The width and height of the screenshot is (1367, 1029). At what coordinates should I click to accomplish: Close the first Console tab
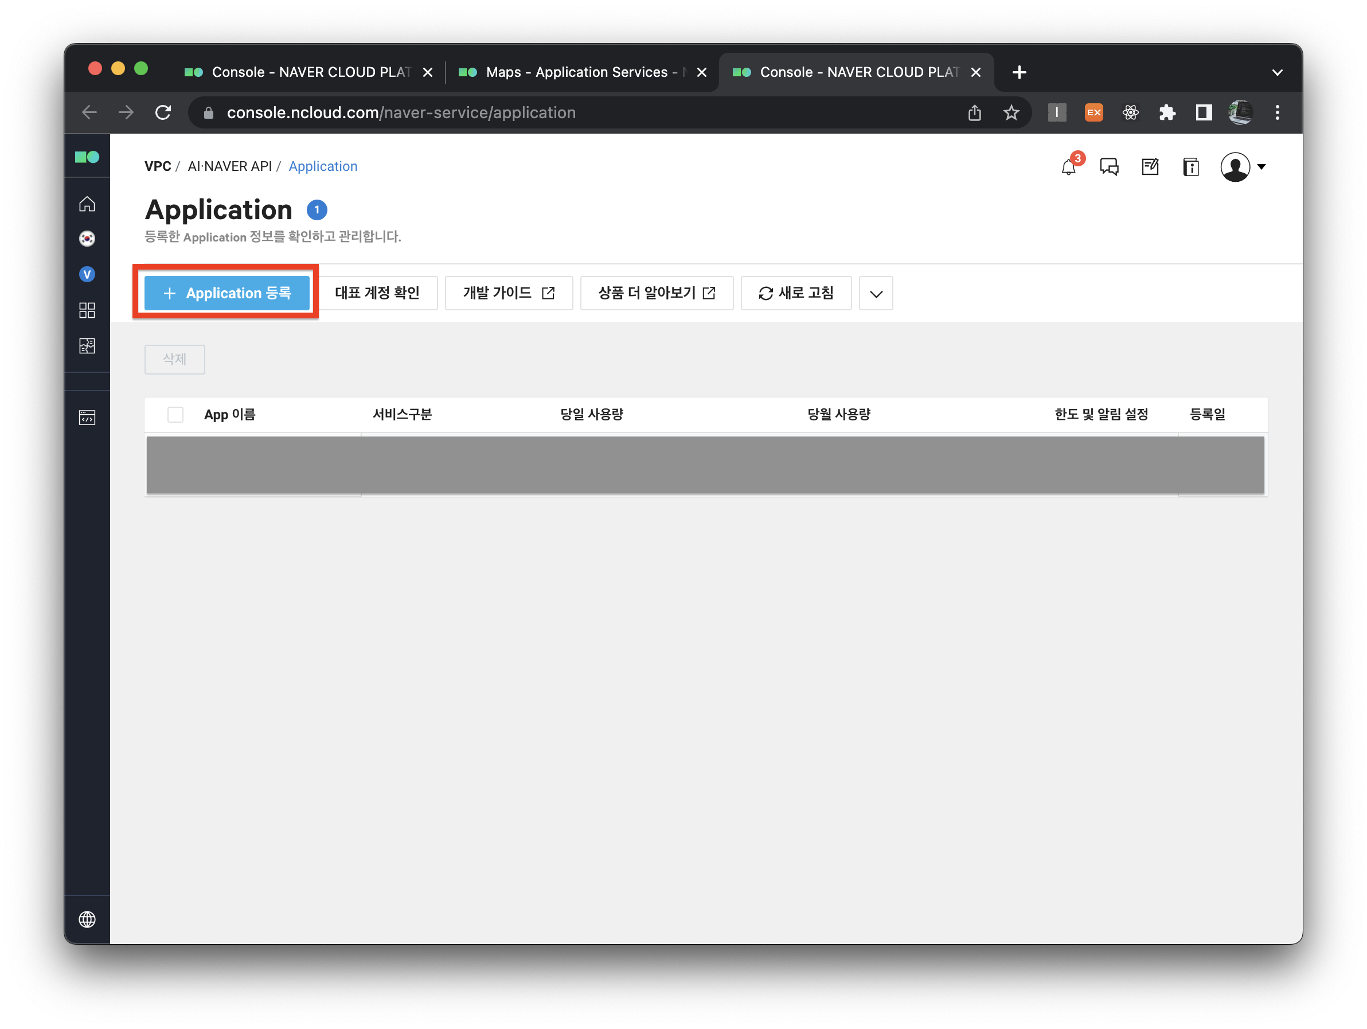(x=427, y=73)
